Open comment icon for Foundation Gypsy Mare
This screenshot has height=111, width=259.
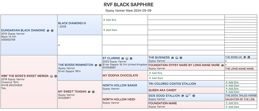point(222,65)
